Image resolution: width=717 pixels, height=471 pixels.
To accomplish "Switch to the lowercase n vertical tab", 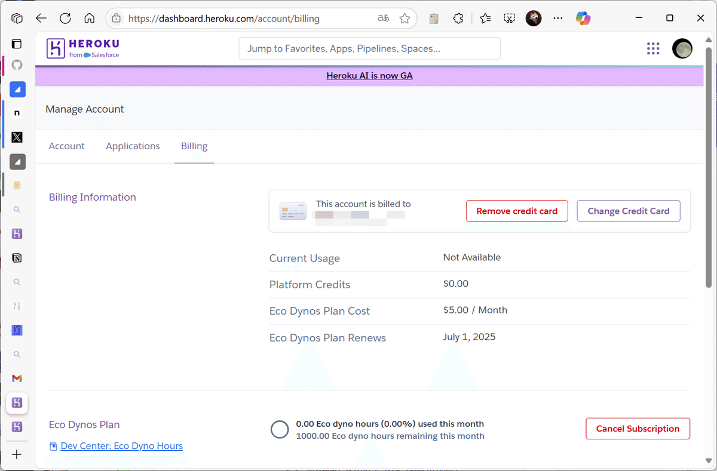I will click(17, 113).
